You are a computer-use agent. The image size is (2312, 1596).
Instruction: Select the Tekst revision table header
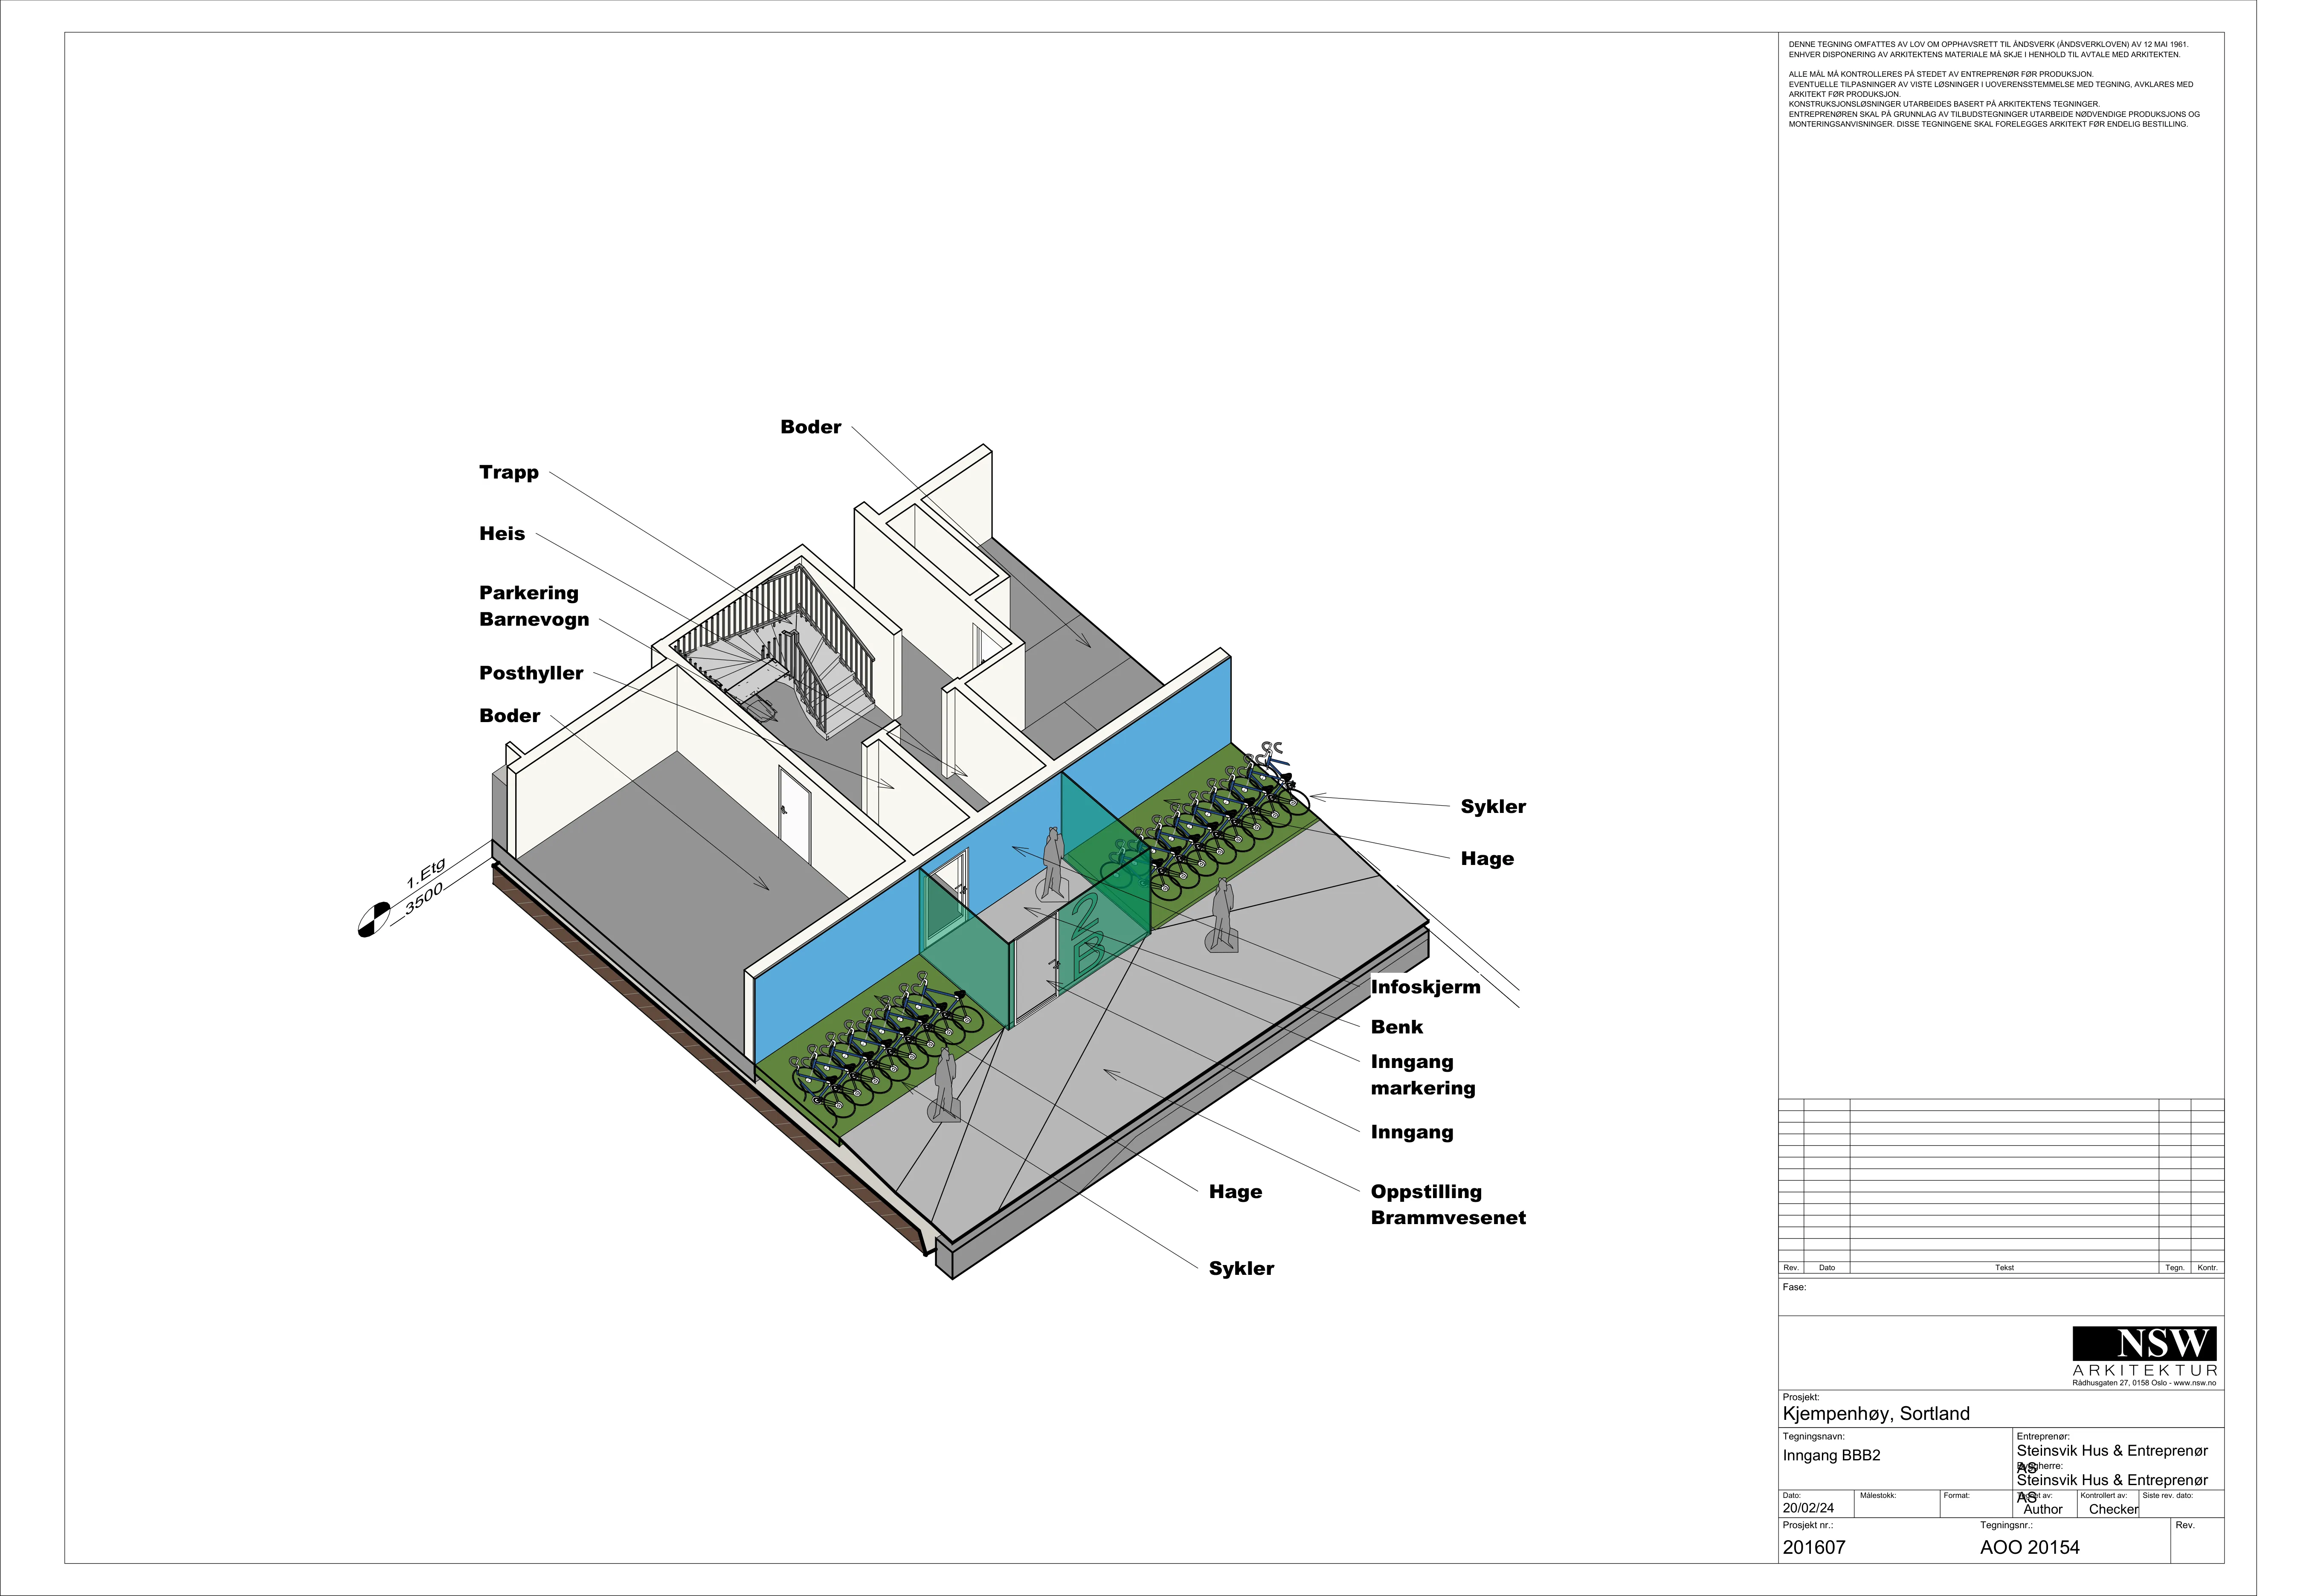[2004, 1267]
